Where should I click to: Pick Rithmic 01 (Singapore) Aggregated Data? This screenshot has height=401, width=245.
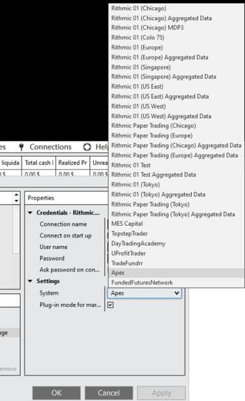176,77
